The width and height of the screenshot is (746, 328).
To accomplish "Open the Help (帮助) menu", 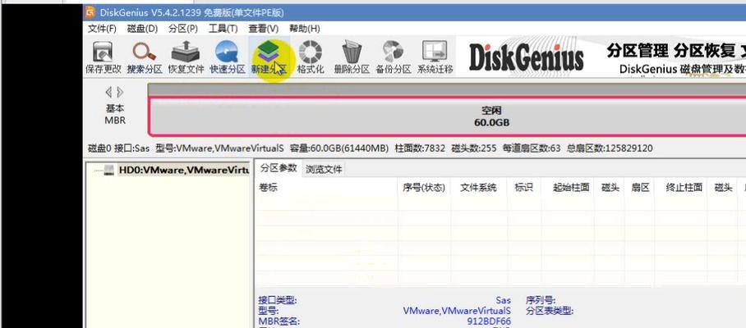I will tap(305, 29).
